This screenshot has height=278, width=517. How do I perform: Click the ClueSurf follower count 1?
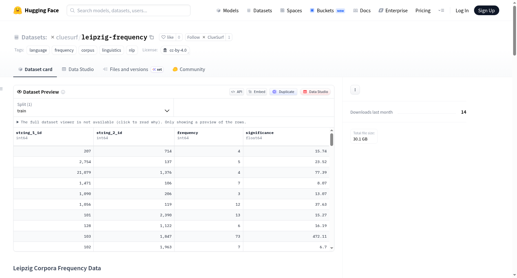pos(229,37)
